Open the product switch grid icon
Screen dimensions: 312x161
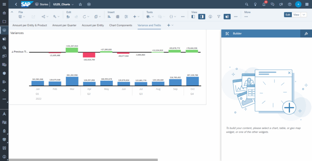pos(307,4)
